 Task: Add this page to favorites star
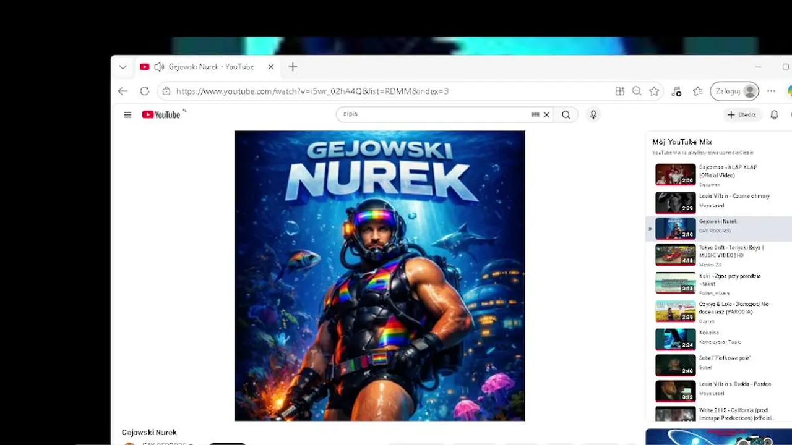(654, 91)
